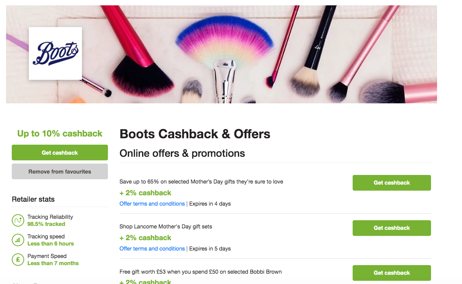Image resolution: width=462 pixels, height=284 pixels.
Task: Click the Tracking Reliability dotted-path icon
Action: pos(18,220)
